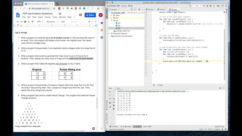Open the Keep notes icon in Docs side panel
242x136 pixels.
point(102,30)
